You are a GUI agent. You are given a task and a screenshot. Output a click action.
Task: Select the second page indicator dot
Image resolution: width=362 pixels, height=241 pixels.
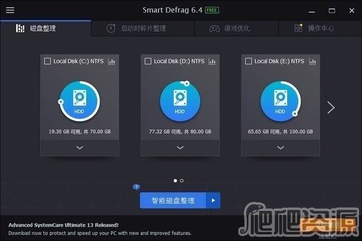[x=182, y=181]
